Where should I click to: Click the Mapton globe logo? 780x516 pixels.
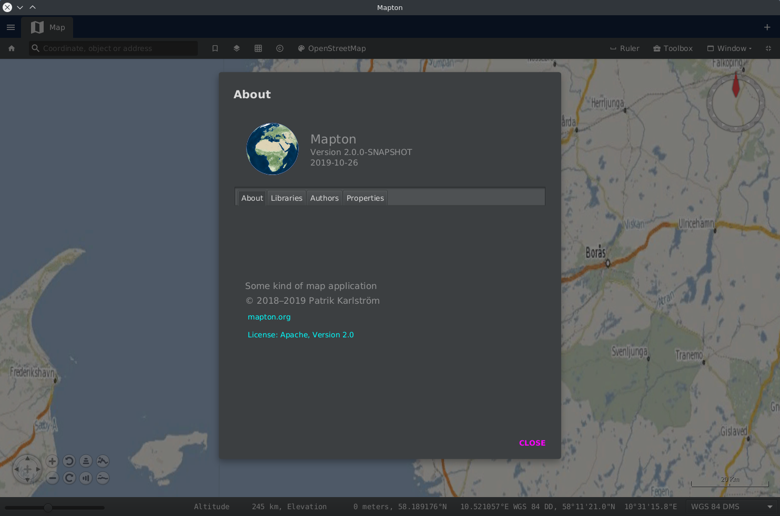pos(272,149)
